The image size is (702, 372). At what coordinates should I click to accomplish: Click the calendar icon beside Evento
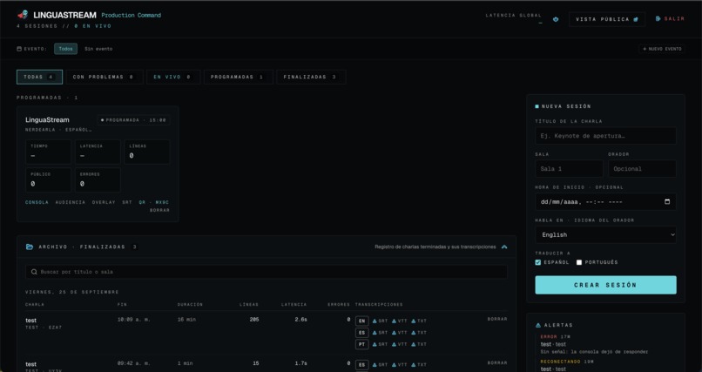pyautogui.click(x=19, y=49)
